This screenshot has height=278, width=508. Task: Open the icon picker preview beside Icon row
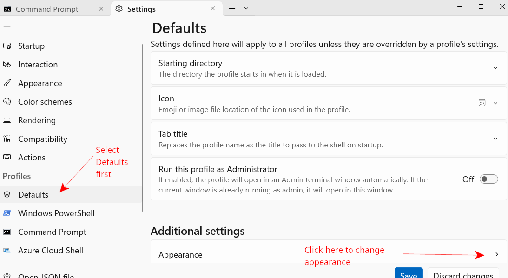(x=482, y=103)
